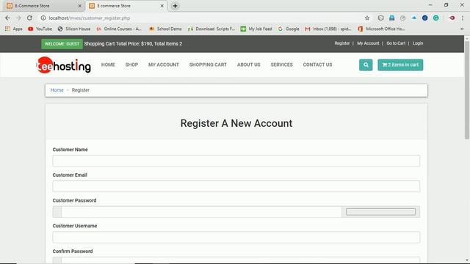Click the cloud extension icon in toolbar

click(414, 18)
